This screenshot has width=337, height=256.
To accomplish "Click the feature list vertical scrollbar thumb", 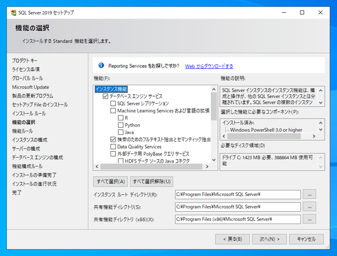I will click(x=214, y=106).
